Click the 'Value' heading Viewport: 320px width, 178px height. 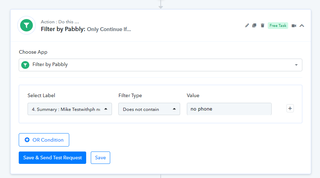click(193, 95)
